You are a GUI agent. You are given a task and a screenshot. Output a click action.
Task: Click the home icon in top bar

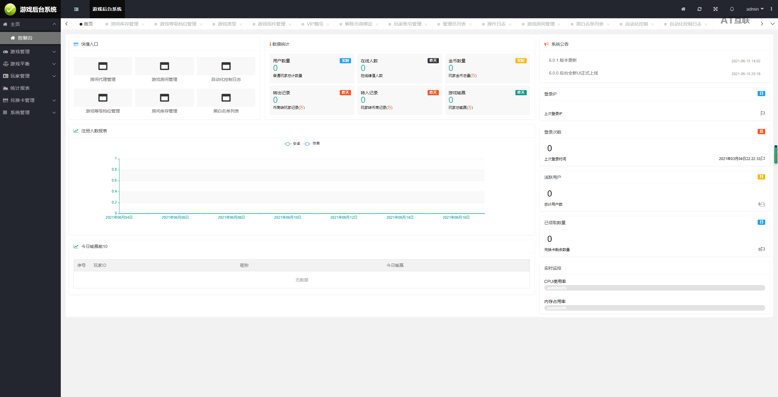pos(683,9)
